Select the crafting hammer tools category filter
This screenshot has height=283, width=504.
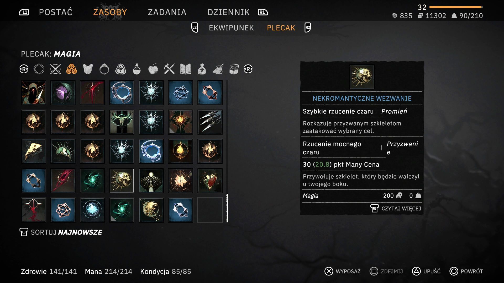click(169, 69)
